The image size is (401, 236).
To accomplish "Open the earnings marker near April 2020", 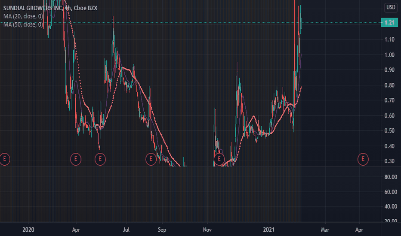I will [76, 159].
